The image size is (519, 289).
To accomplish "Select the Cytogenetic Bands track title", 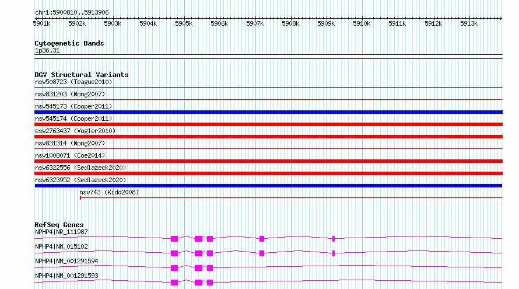I will click(x=69, y=43).
